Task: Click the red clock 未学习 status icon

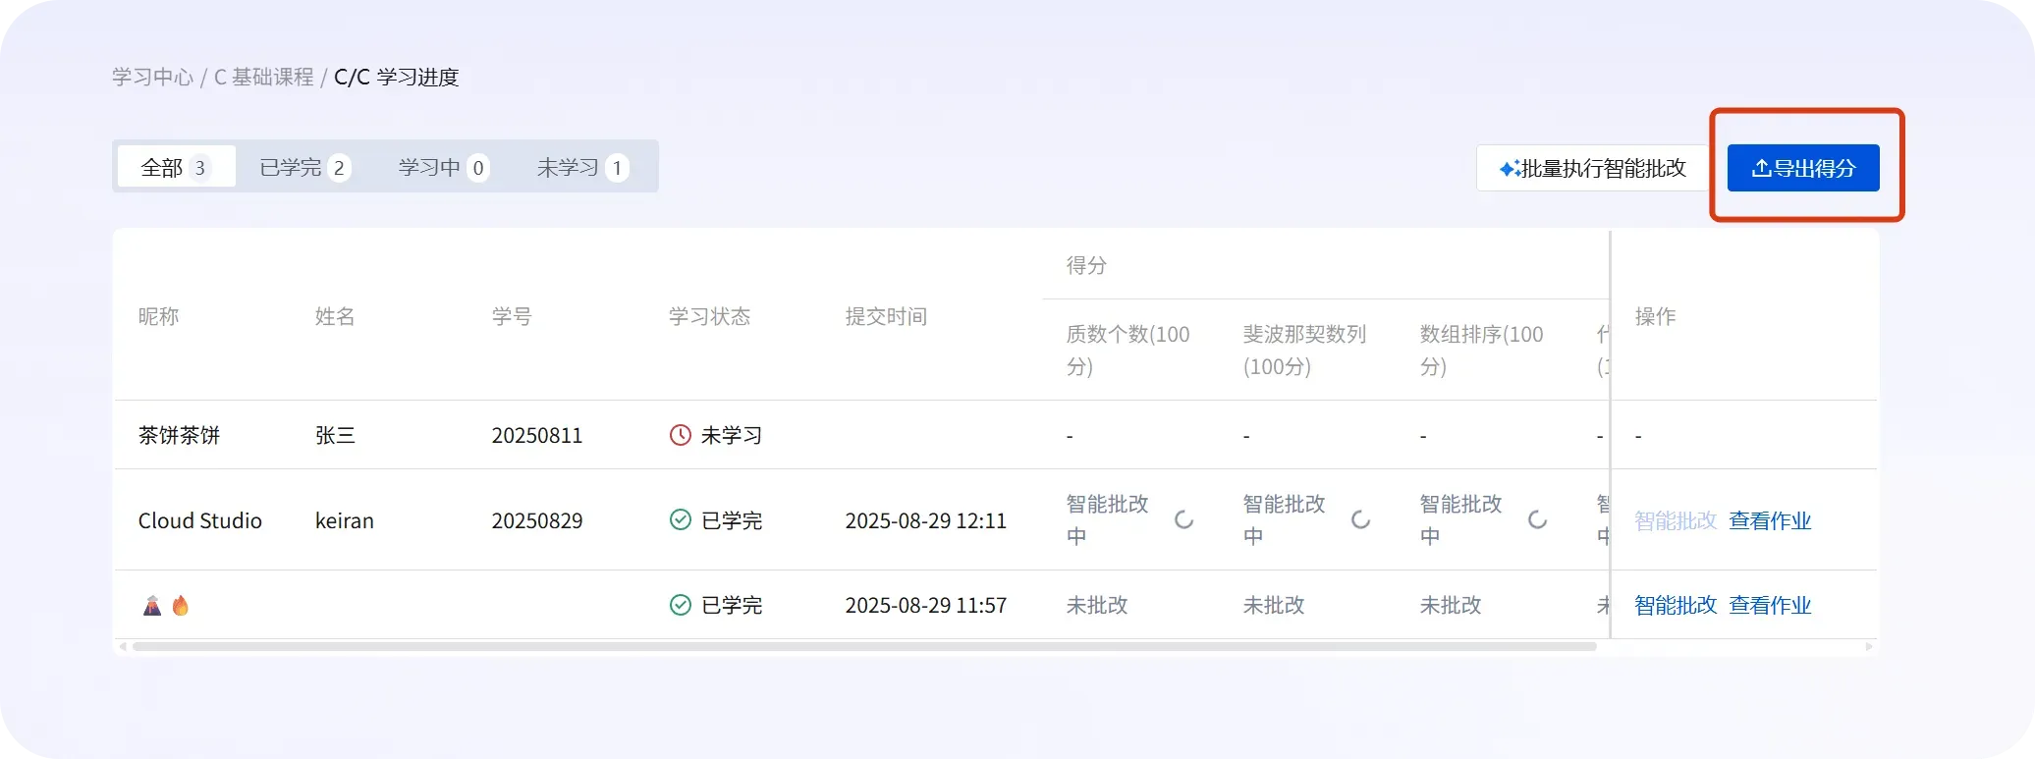Action: coord(680,435)
